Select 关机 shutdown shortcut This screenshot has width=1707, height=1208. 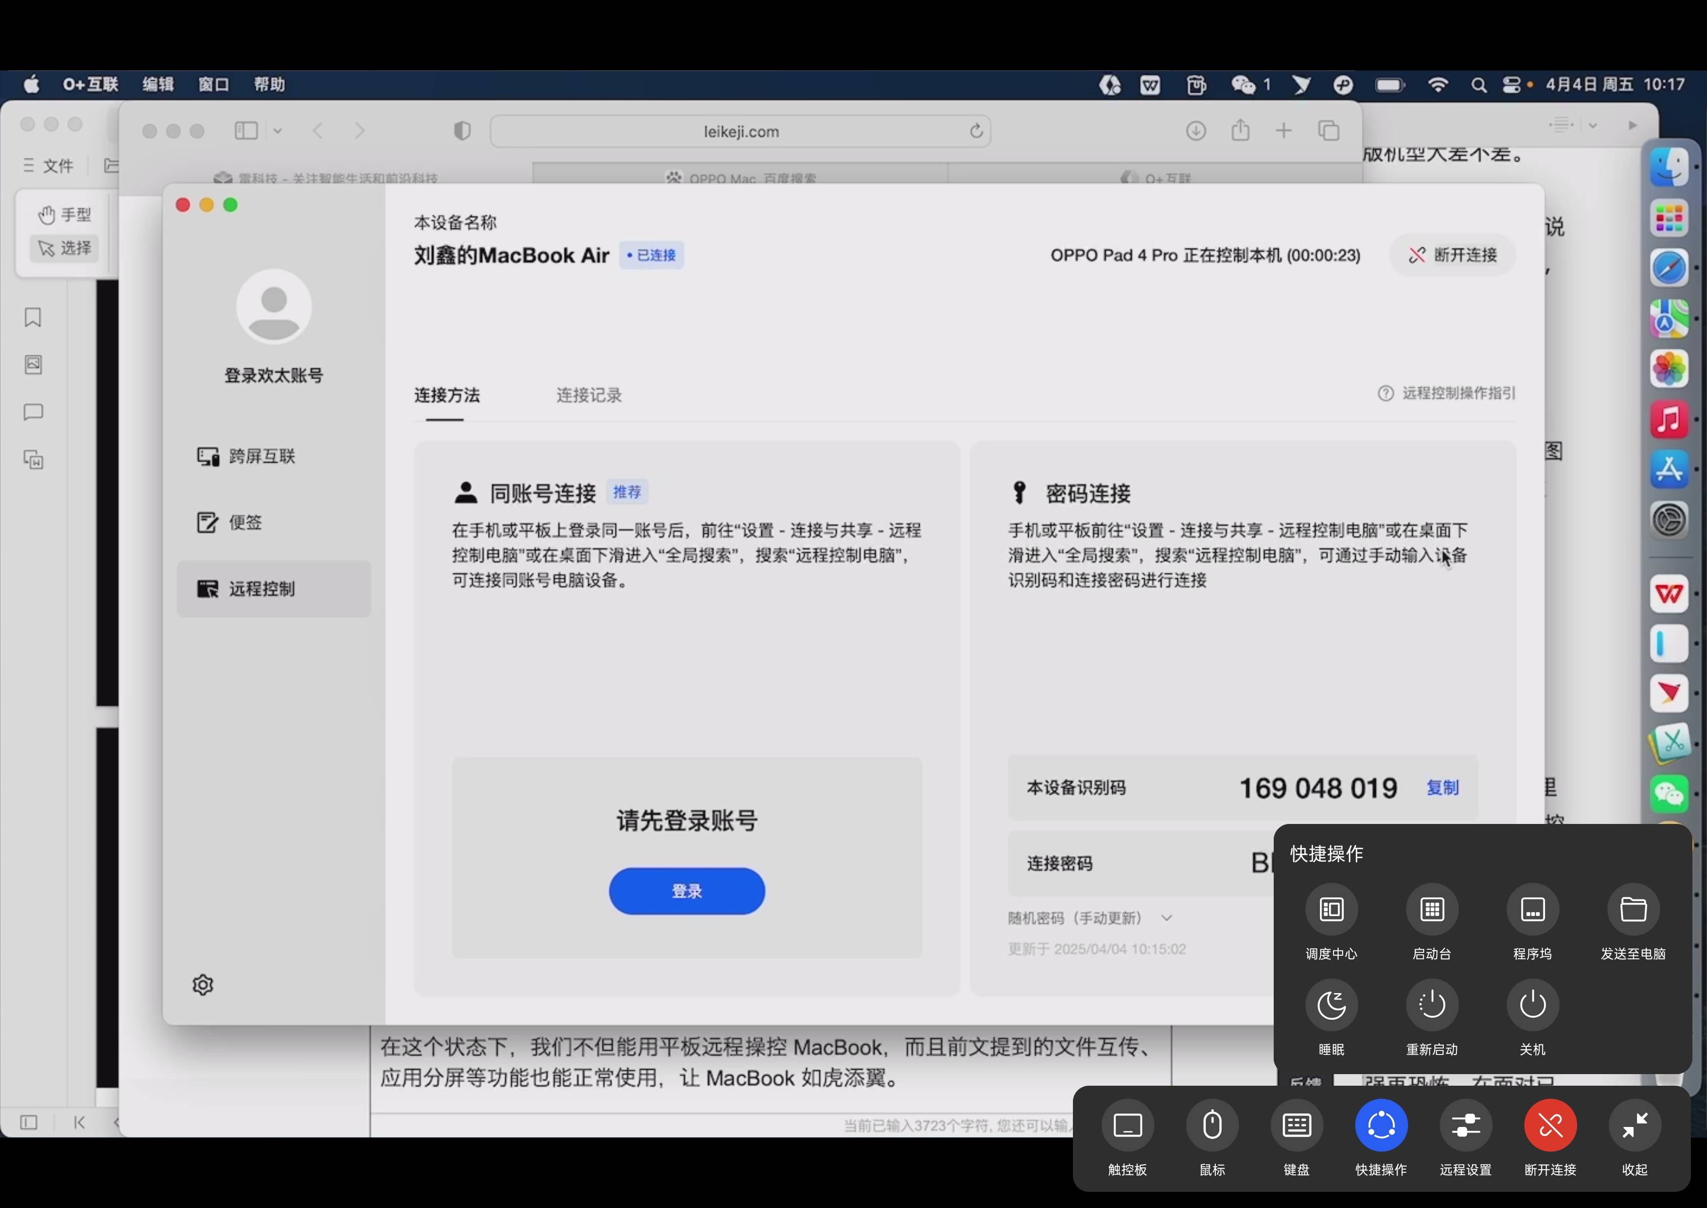pyautogui.click(x=1532, y=1005)
